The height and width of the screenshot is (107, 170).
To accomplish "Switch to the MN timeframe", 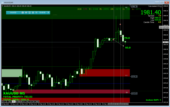I will [x=38, y=102].
